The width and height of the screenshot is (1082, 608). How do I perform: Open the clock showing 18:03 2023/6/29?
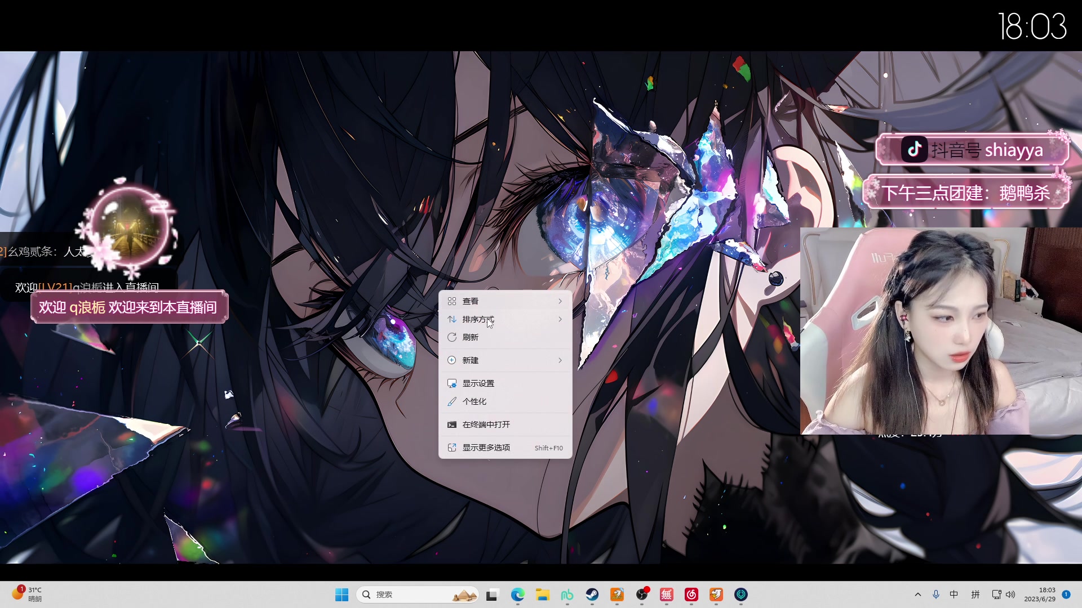point(1040,594)
